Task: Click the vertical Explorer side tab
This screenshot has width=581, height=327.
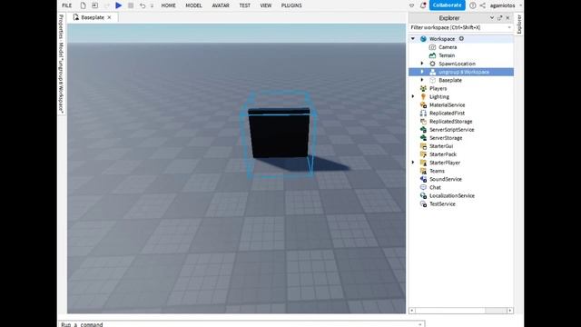Action: point(519,25)
